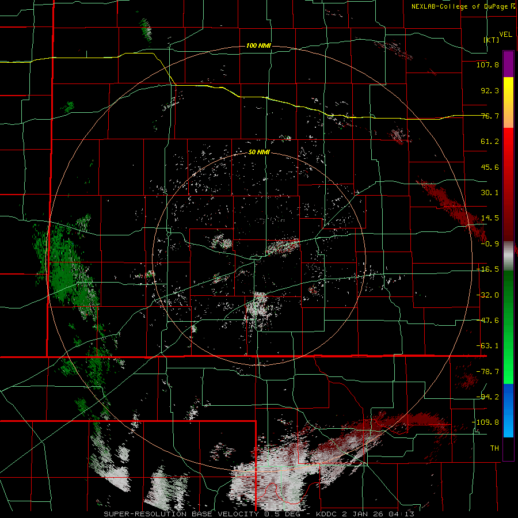Click the 100 NMI range ring label
The height and width of the screenshot is (518, 518).
(258, 45)
